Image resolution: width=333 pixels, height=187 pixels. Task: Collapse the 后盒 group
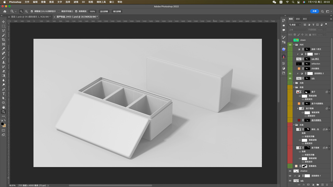click(294, 125)
